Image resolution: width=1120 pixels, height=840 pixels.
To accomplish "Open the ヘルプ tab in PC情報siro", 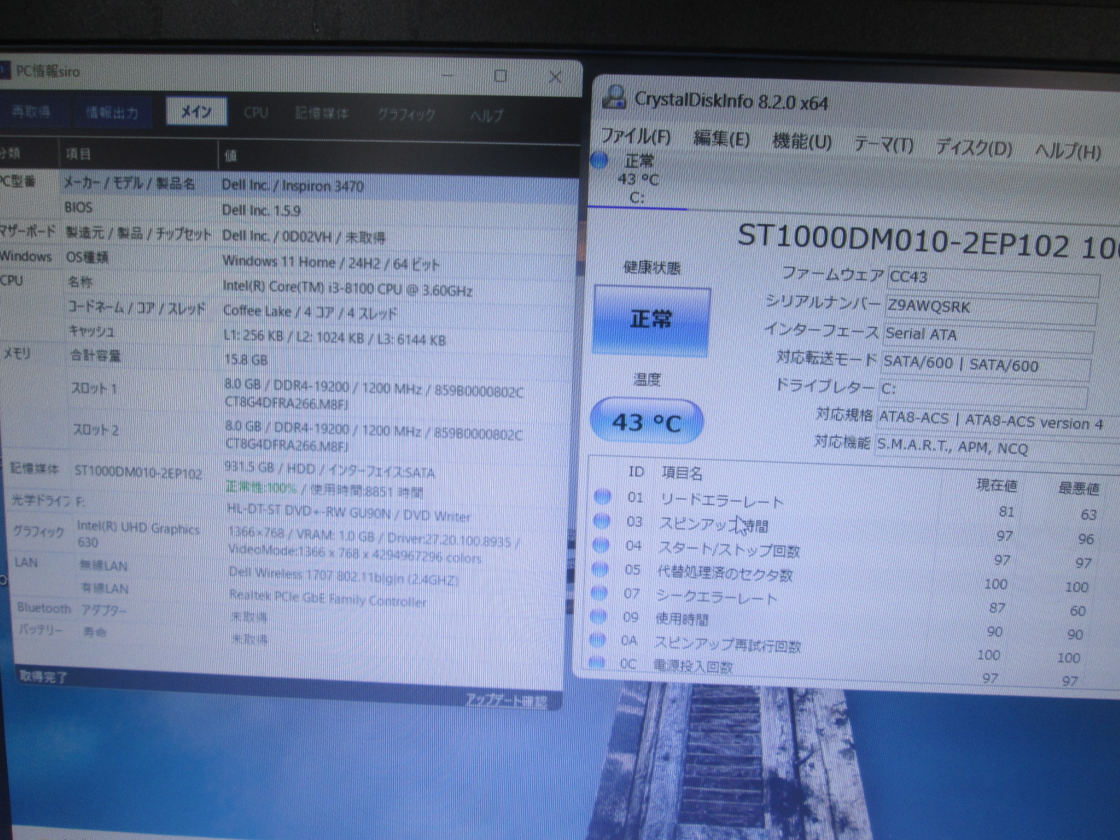I will click(x=486, y=115).
